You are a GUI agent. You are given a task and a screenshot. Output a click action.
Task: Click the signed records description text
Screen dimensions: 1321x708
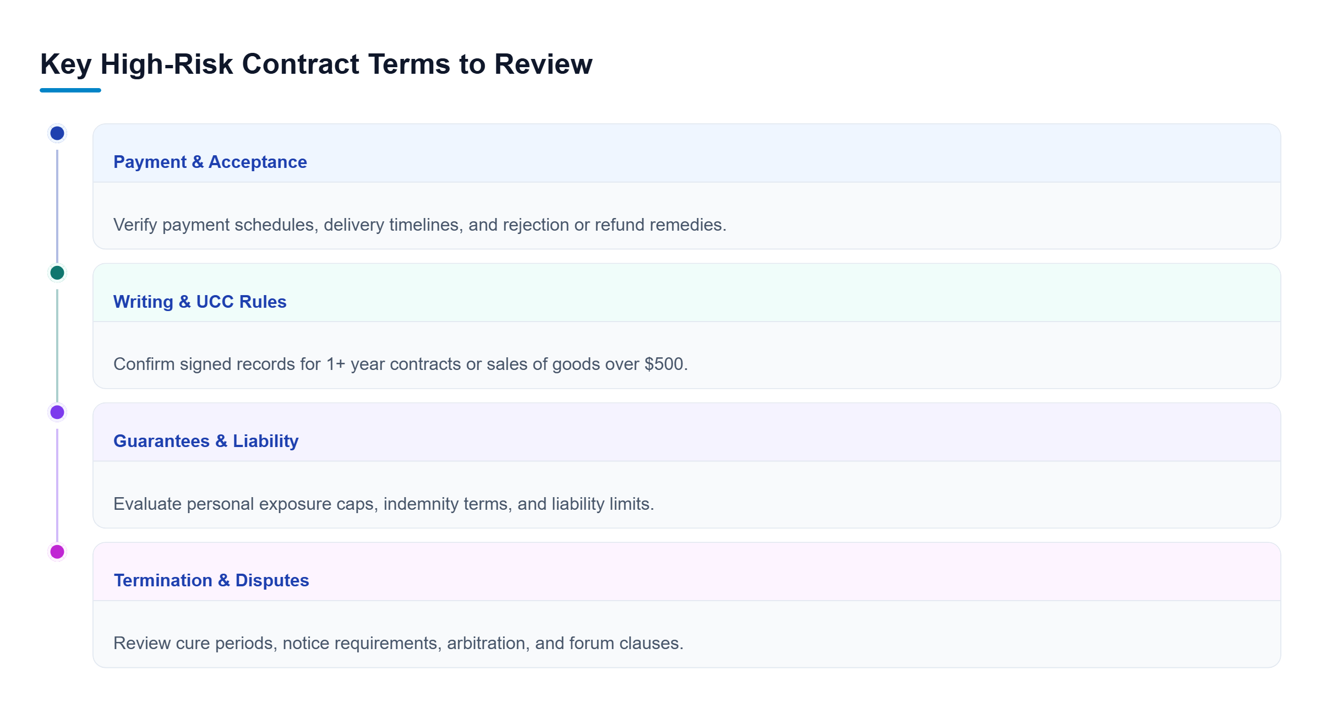[401, 364]
